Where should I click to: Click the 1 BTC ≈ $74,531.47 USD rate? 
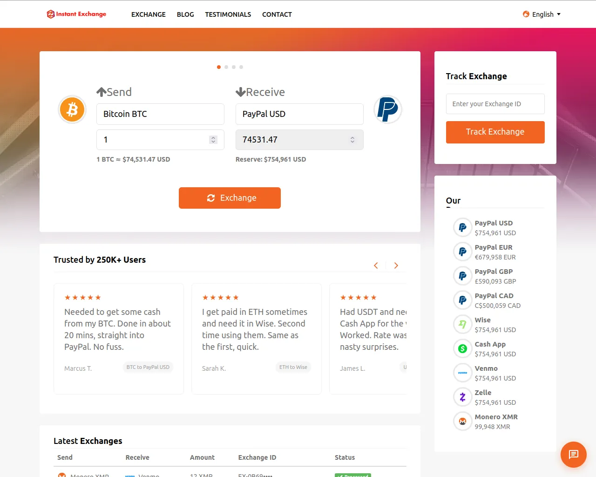pyautogui.click(x=133, y=159)
